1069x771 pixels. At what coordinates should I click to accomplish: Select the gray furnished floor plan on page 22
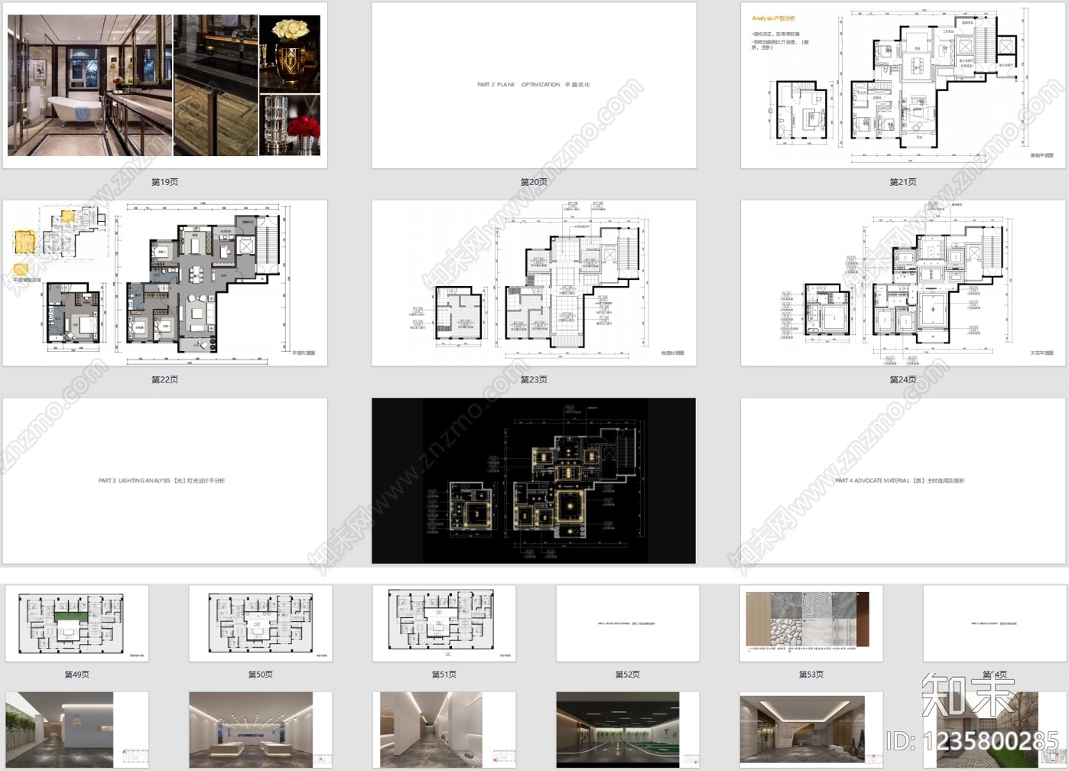pos(165,283)
